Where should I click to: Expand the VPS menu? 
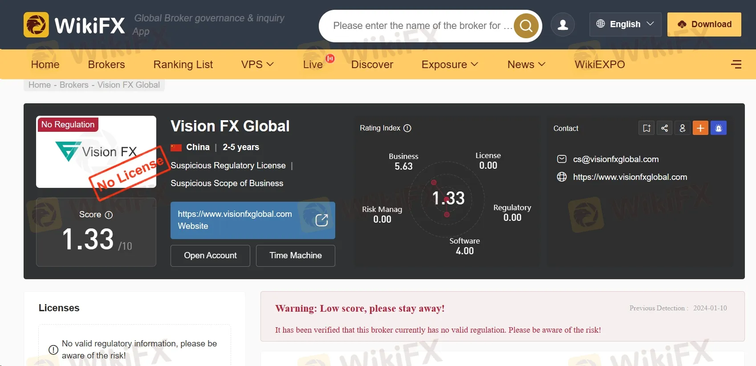pos(257,65)
